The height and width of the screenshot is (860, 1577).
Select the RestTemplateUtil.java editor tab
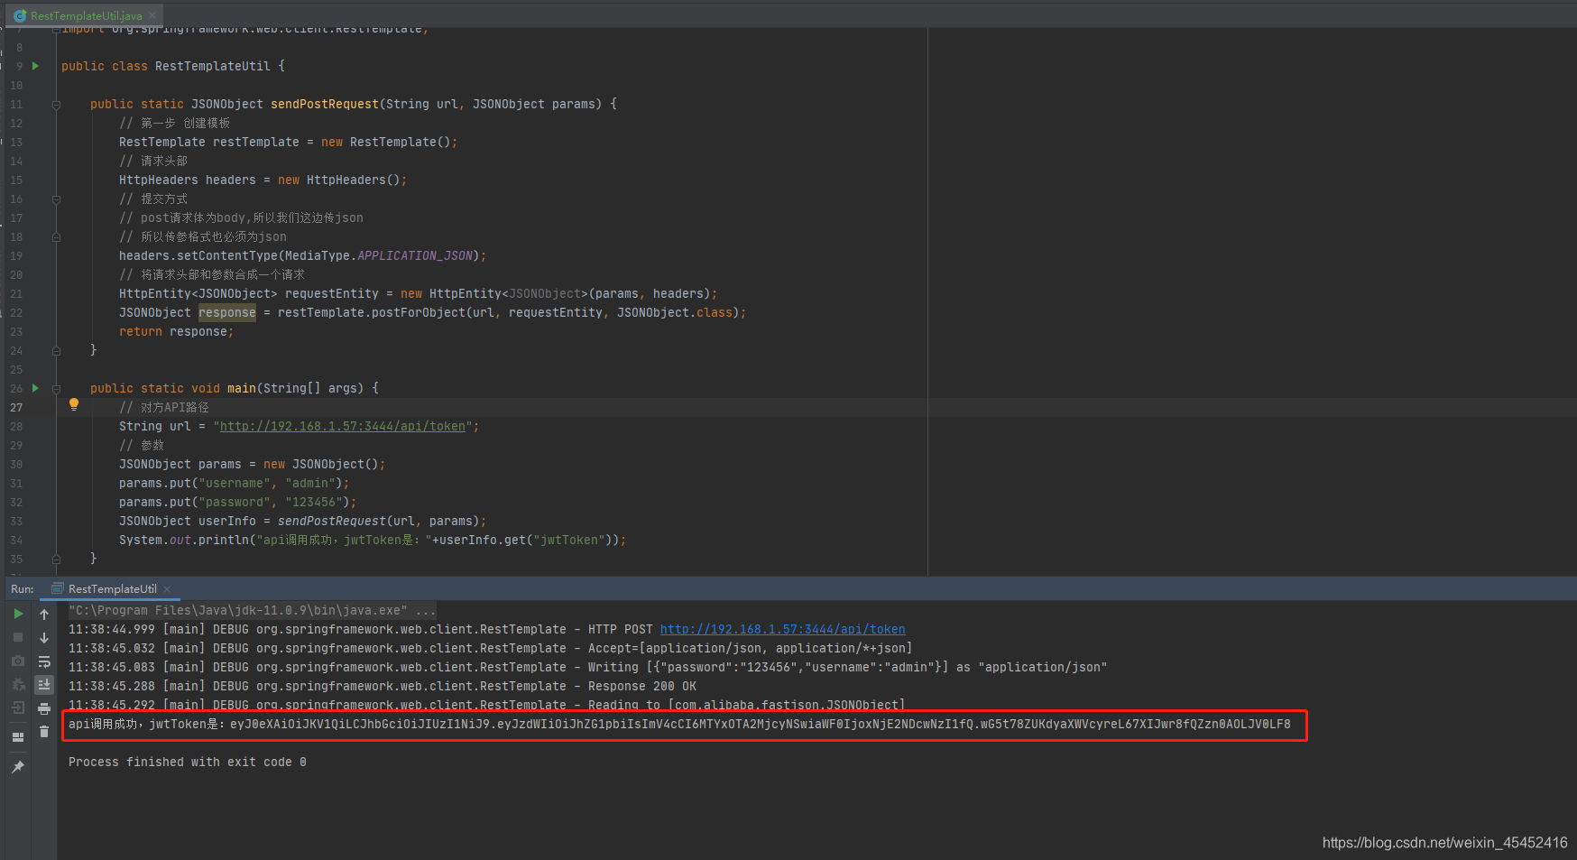tap(86, 15)
